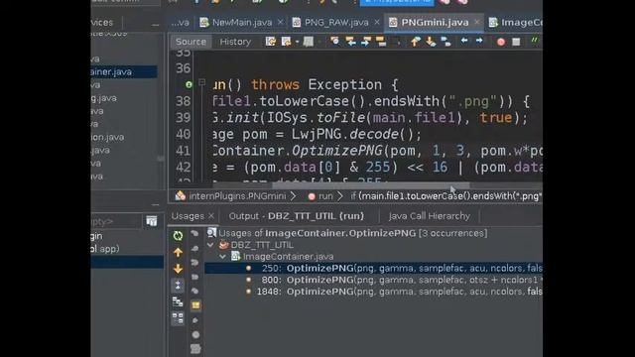635x357 pixels.
Task: Click the if (main.file1.toLowerCase() breadcrumb
Action: (446, 196)
